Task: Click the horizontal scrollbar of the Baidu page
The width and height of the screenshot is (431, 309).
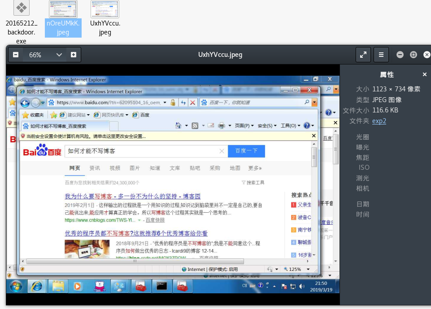Action: pos(135,261)
